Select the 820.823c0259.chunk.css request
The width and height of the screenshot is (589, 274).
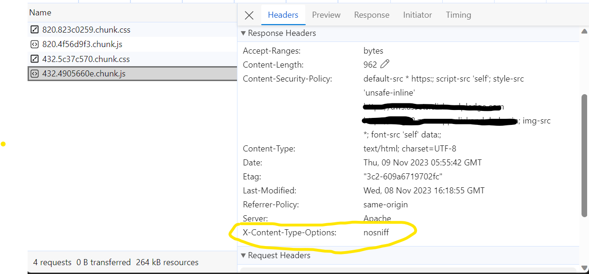point(86,30)
